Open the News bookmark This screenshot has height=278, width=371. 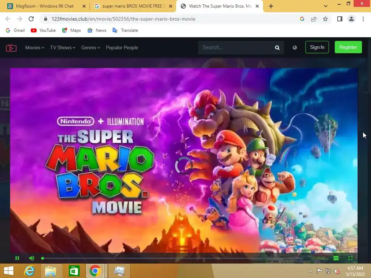pos(97,30)
